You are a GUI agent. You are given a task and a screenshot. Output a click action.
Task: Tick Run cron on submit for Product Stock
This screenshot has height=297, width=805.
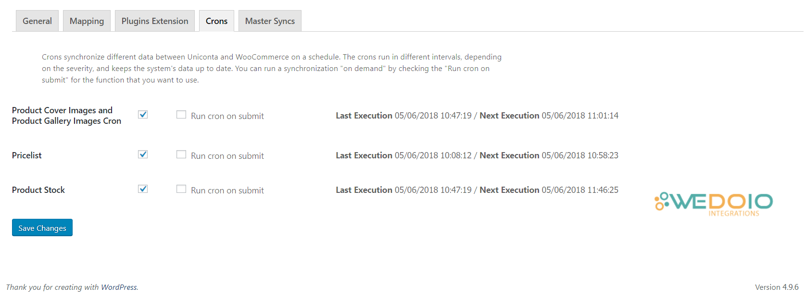(181, 189)
